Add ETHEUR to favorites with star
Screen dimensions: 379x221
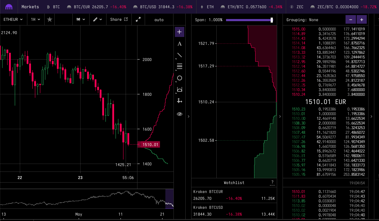point(50,19)
